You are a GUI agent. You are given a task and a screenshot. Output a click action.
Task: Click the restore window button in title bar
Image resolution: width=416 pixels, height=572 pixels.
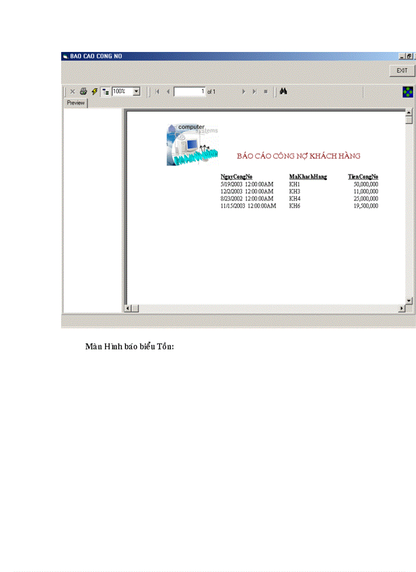pos(409,56)
